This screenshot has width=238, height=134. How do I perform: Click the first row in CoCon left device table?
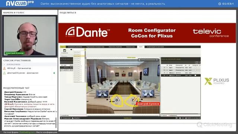(67, 67)
